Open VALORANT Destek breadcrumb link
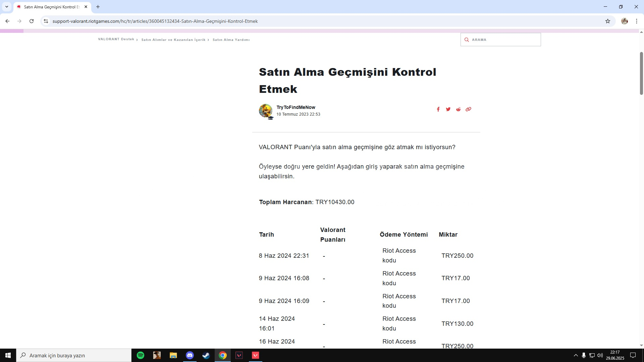Viewport: 644px width, 362px height. 116,39
